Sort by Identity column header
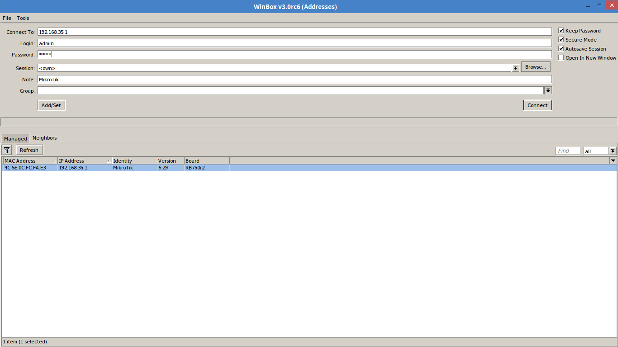The image size is (618, 347). (134, 161)
